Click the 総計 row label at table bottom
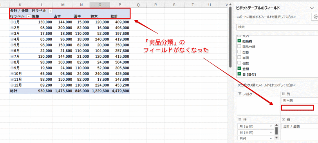This screenshot has height=143, width=318. click(20, 91)
